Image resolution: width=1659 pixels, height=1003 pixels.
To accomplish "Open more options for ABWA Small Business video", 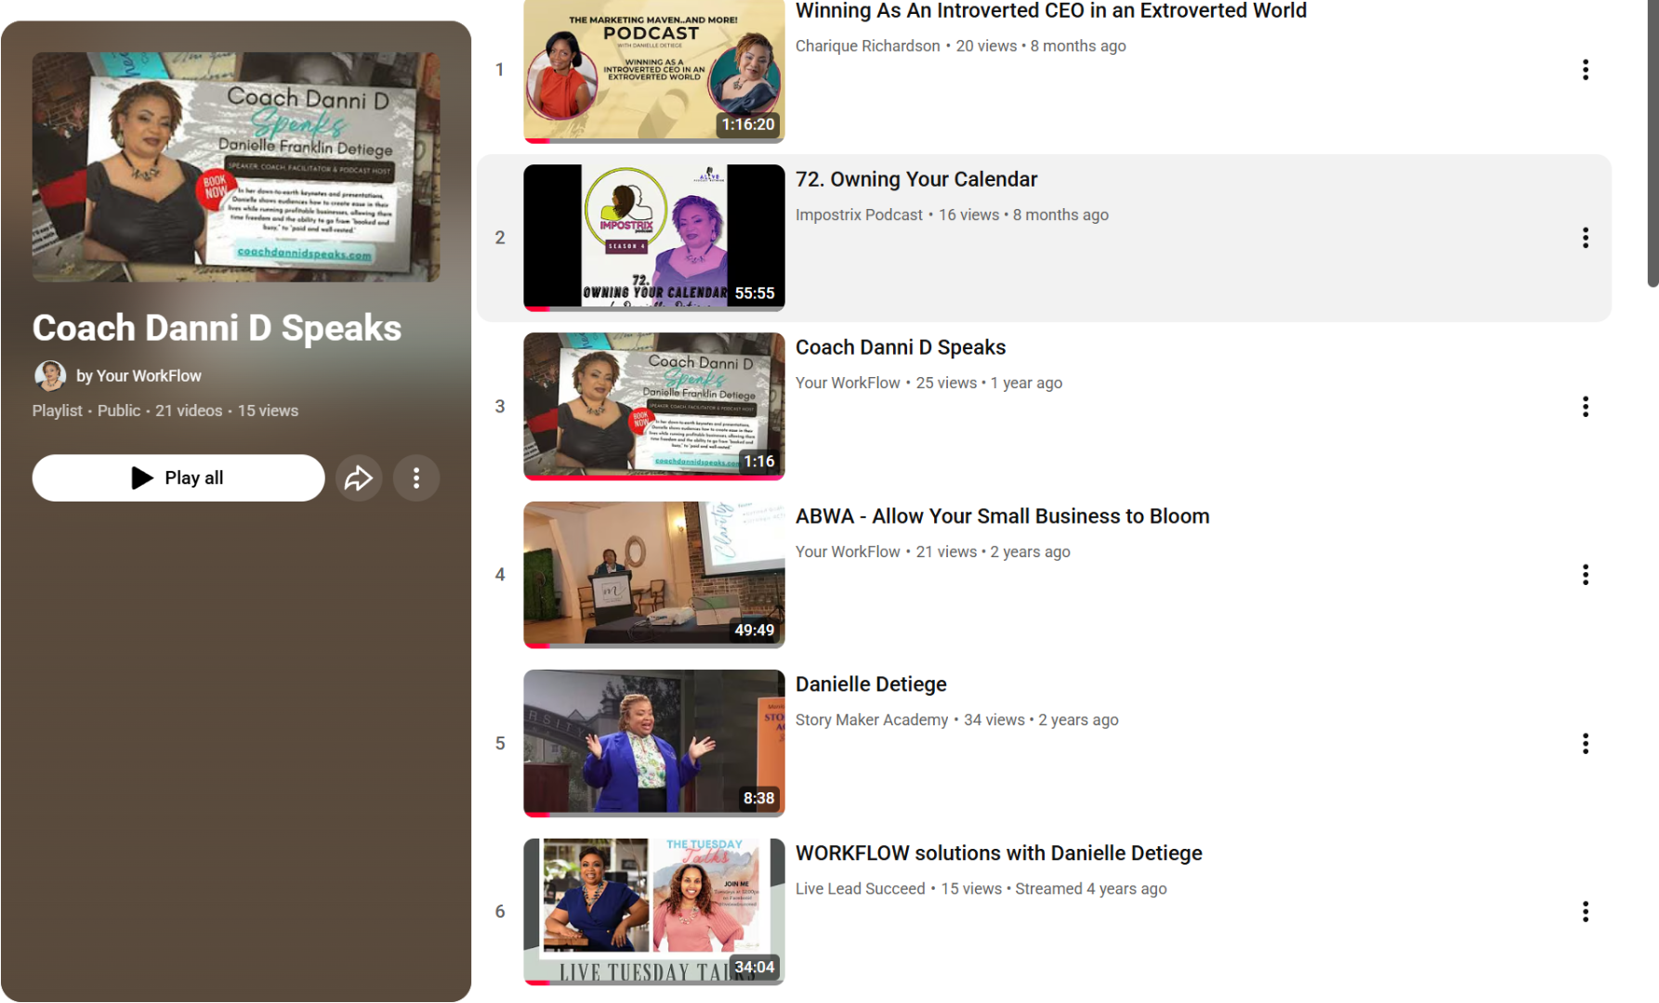I will [1586, 575].
